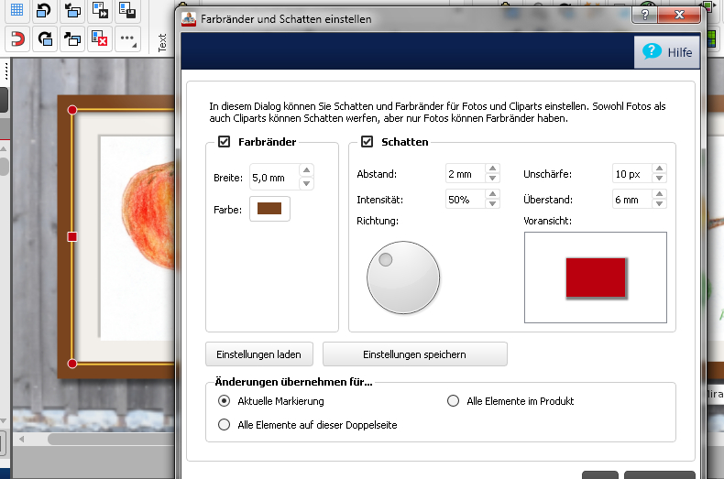Click the brown frame border on canvas
Image resolution: width=724 pixels, height=479 pixels.
[65, 236]
